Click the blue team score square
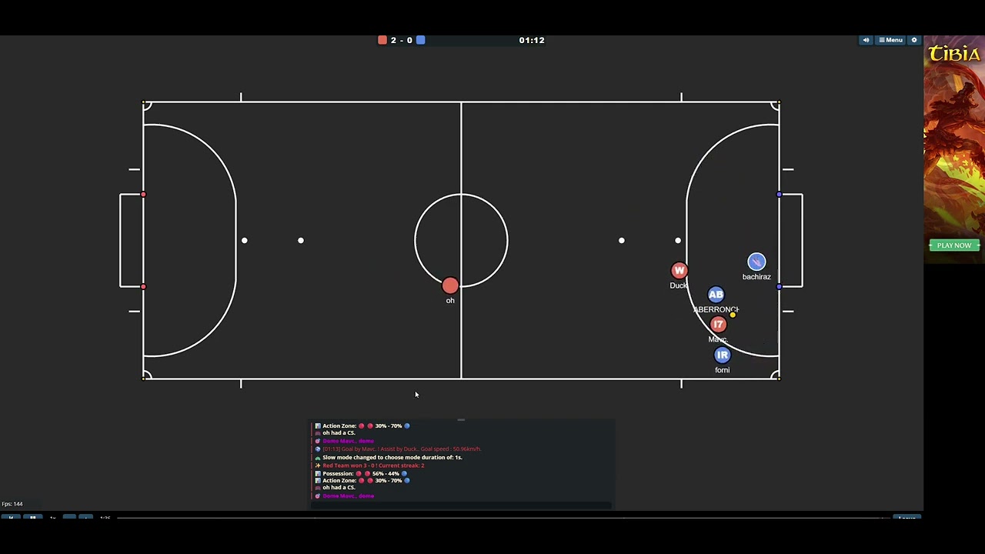 (x=421, y=40)
